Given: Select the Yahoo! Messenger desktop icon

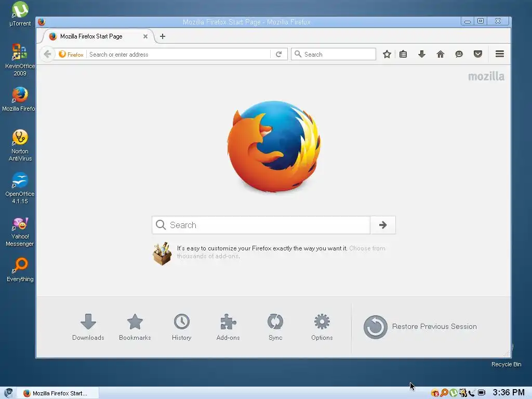Looking at the screenshot, I should coord(20,232).
